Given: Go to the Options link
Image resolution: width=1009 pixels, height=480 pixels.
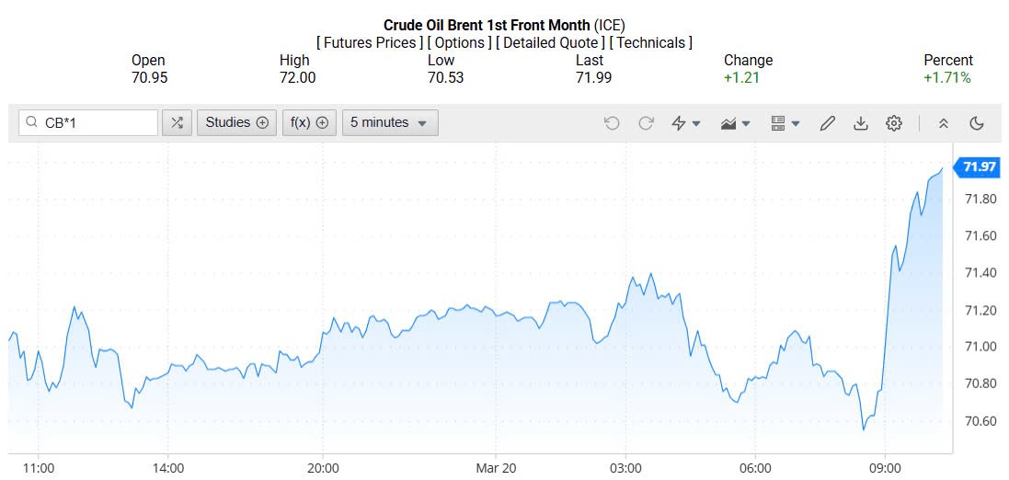Looking at the screenshot, I should click(x=459, y=42).
